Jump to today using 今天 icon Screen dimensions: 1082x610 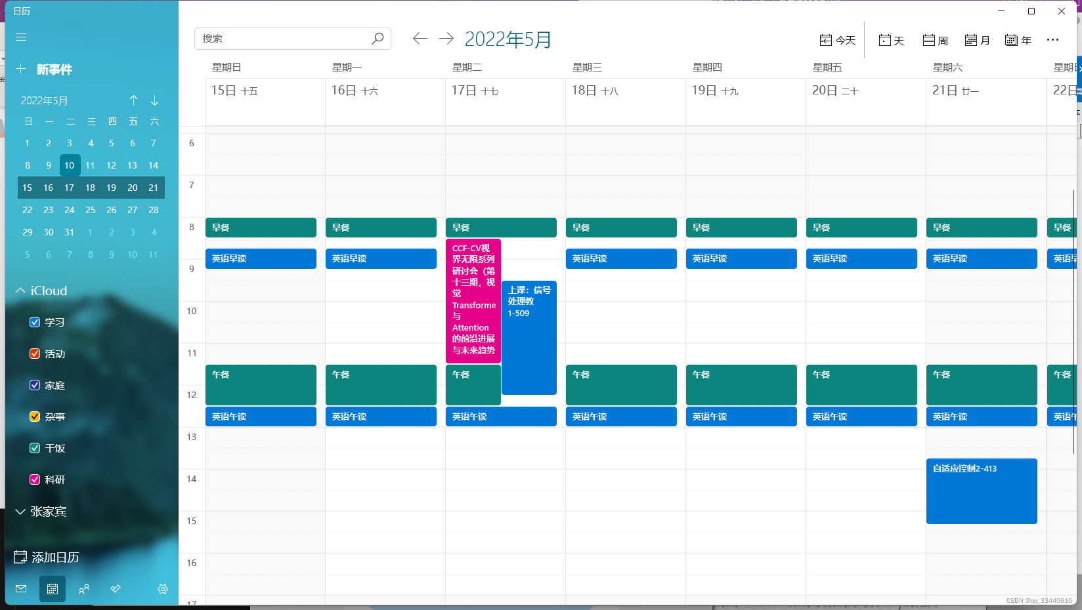[836, 40]
